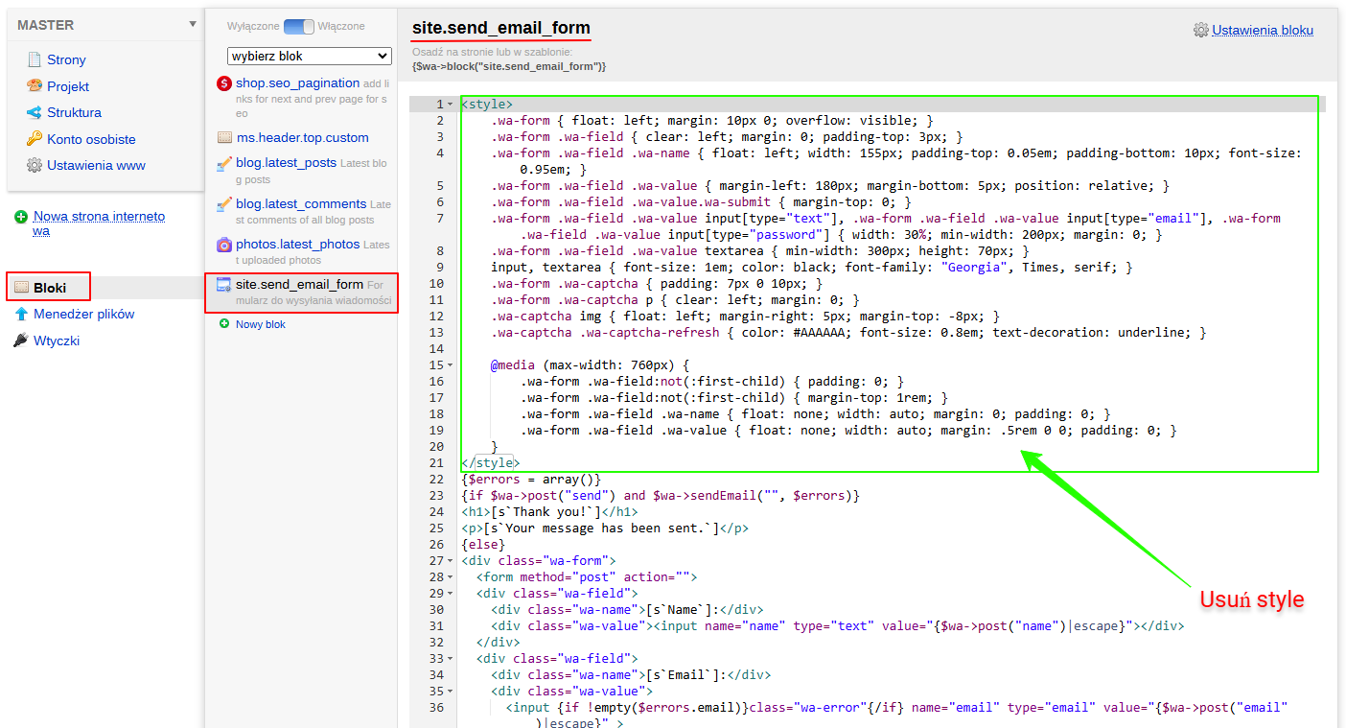Select the site.send_email_form block
Viewport: 1346px width, 728px height.
click(301, 293)
